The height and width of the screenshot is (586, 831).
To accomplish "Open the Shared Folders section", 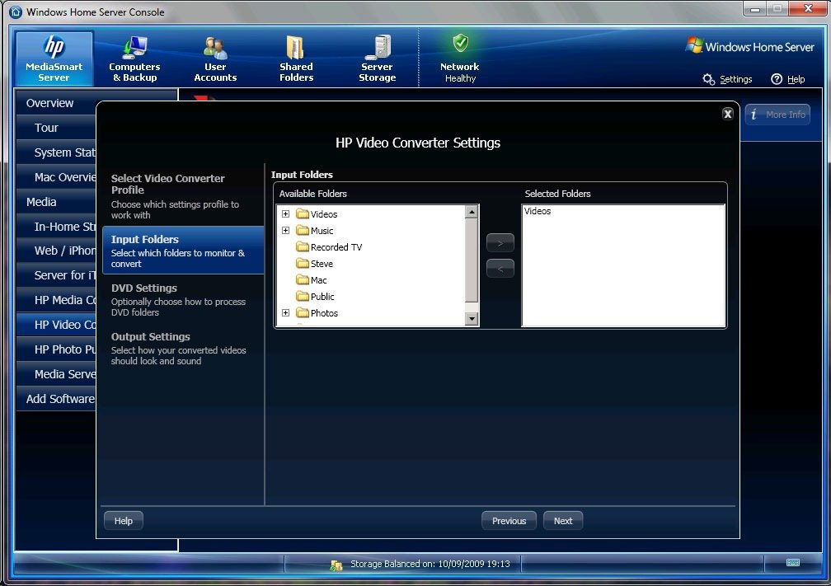I will coord(296,59).
